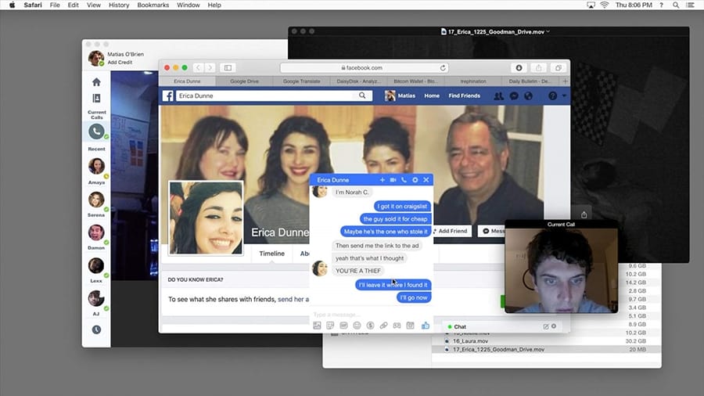Open Find Friends on Facebook
This screenshot has height=396, width=704.
[x=464, y=95]
